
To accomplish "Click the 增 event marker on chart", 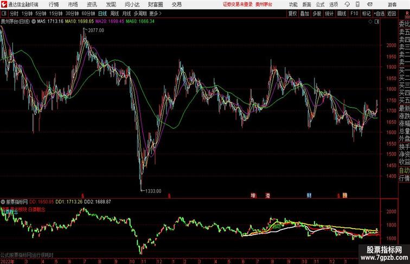I will tap(253, 195).
